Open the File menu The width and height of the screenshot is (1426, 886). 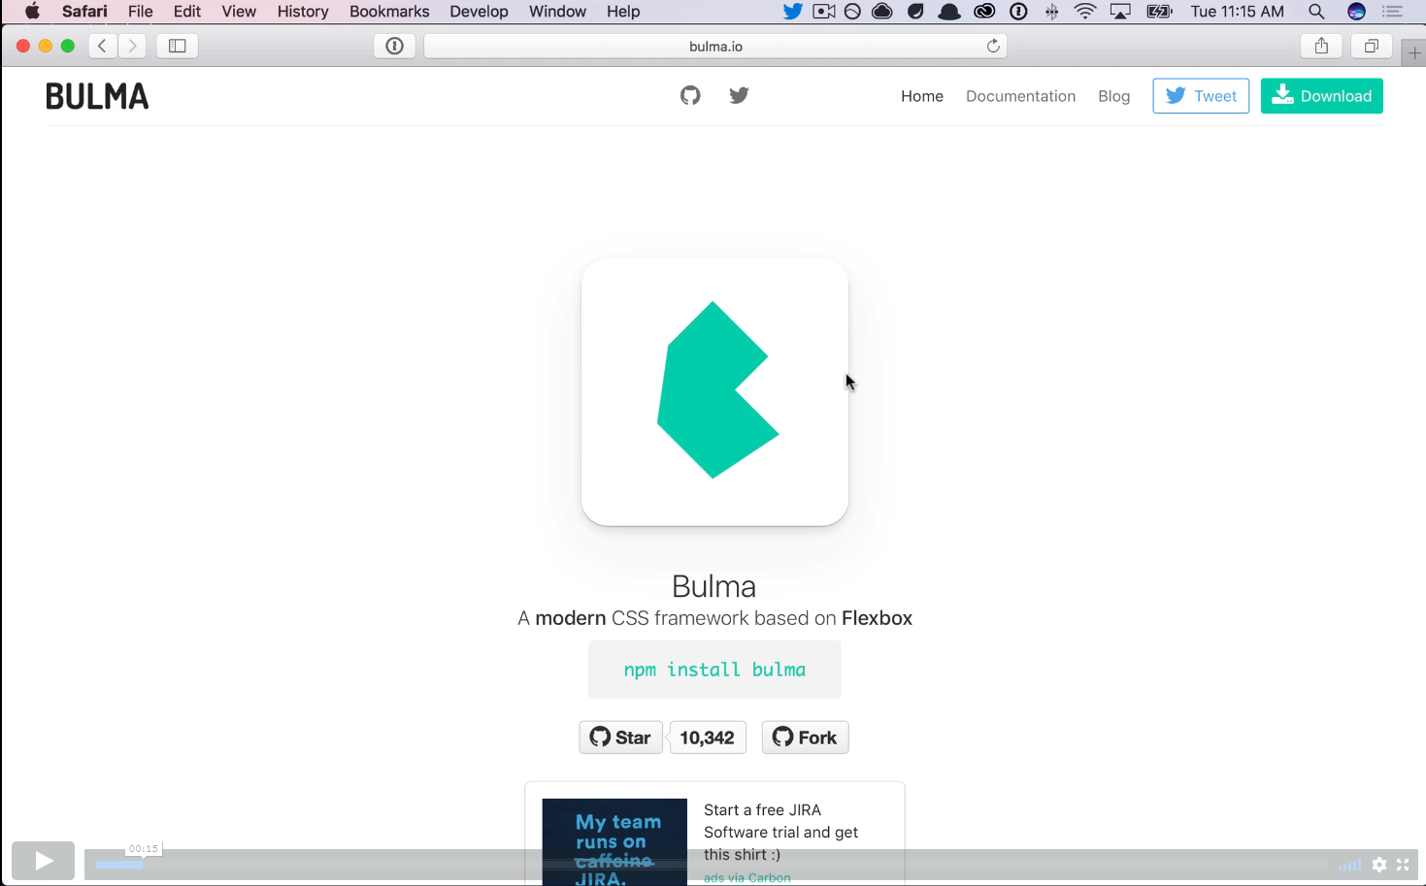tap(141, 12)
